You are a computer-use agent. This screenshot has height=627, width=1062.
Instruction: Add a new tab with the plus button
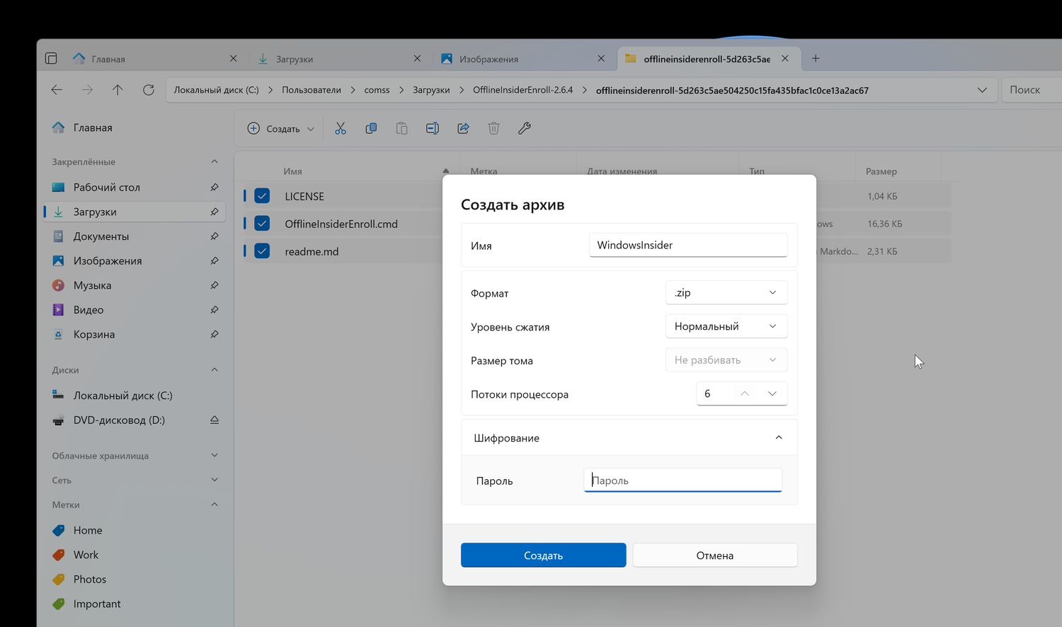(816, 59)
